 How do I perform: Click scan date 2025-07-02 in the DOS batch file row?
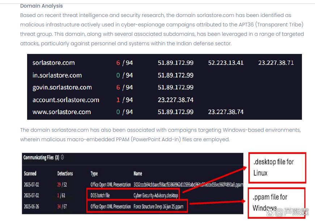pyautogui.click(x=31, y=195)
